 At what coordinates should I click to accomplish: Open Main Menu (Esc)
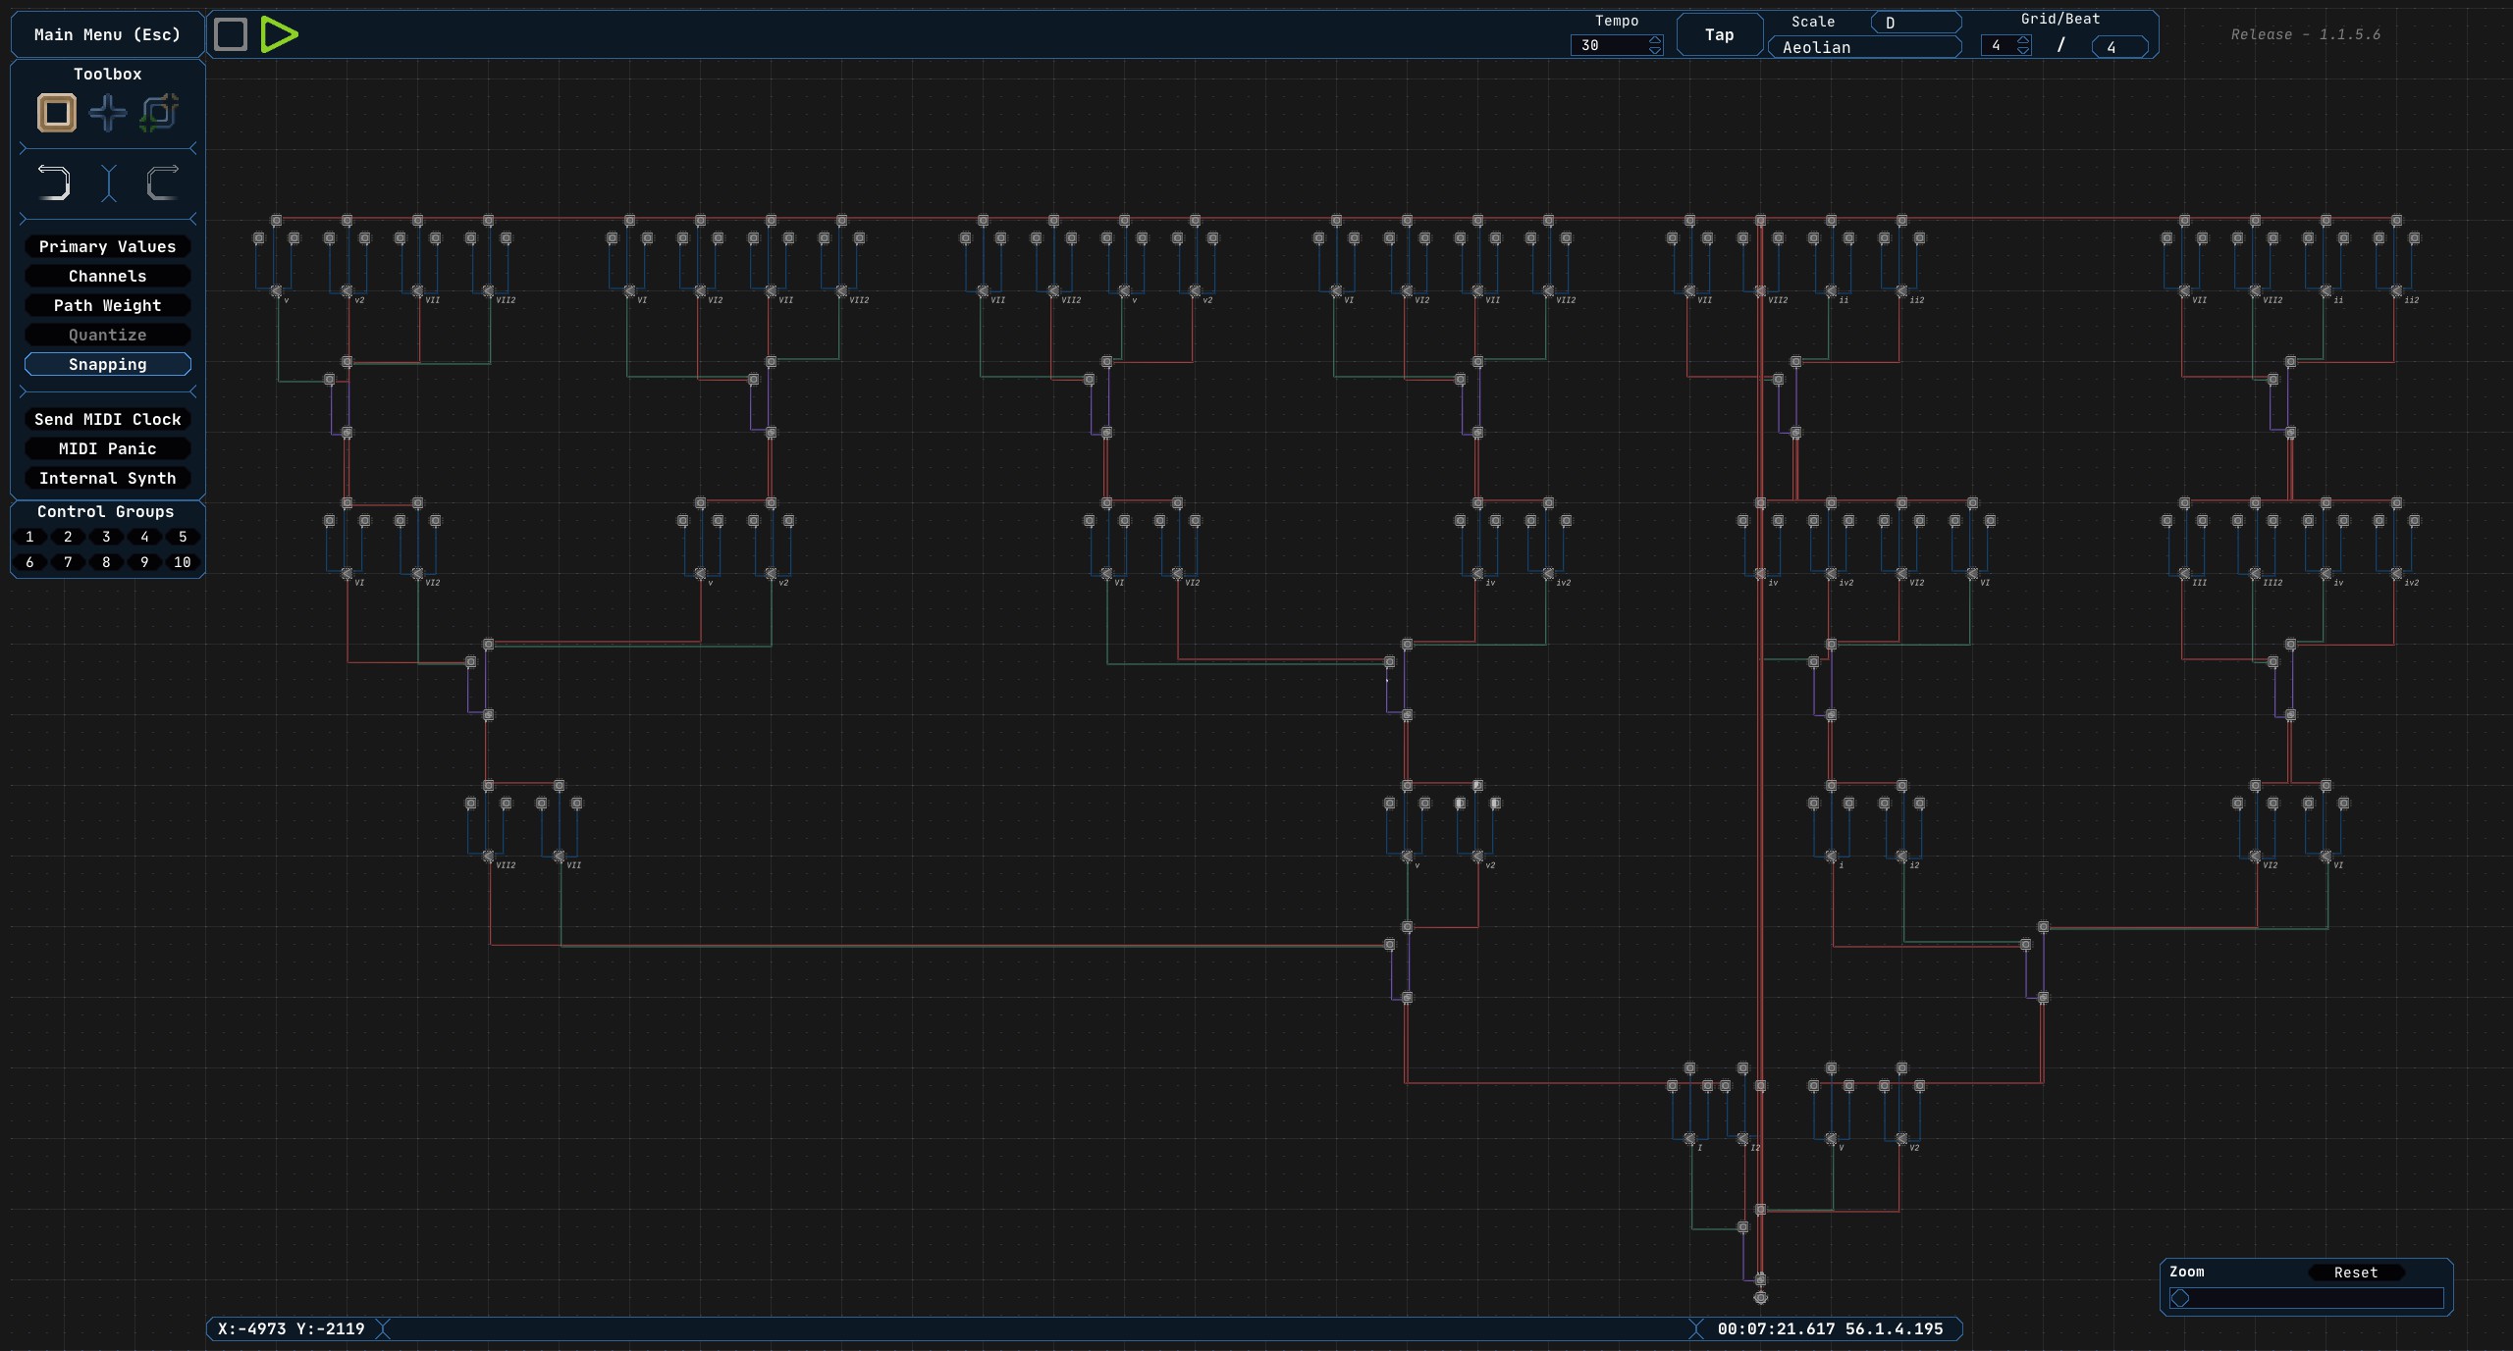click(x=108, y=34)
